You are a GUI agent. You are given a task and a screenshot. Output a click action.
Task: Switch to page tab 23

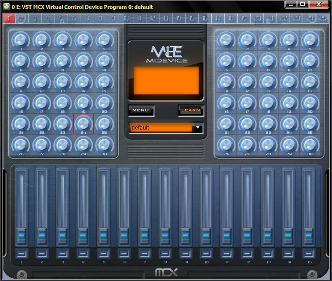tap(297, 19)
